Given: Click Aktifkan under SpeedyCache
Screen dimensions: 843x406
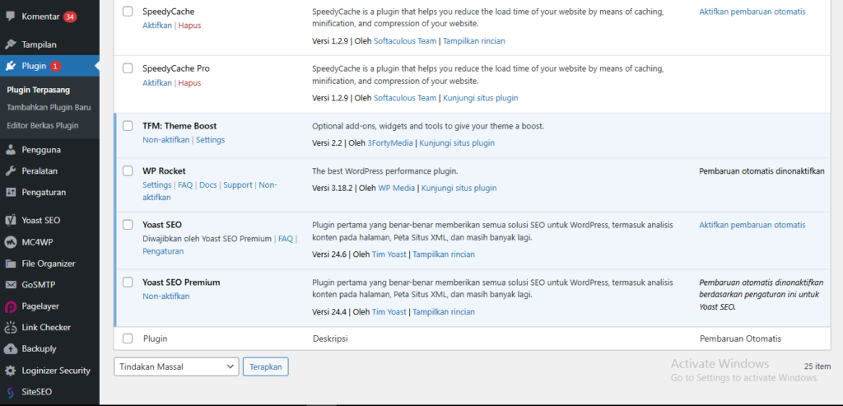Looking at the screenshot, I should (157, 26).
